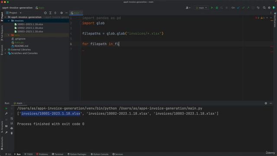Open the Terminal tool window button

click(58, 154)
